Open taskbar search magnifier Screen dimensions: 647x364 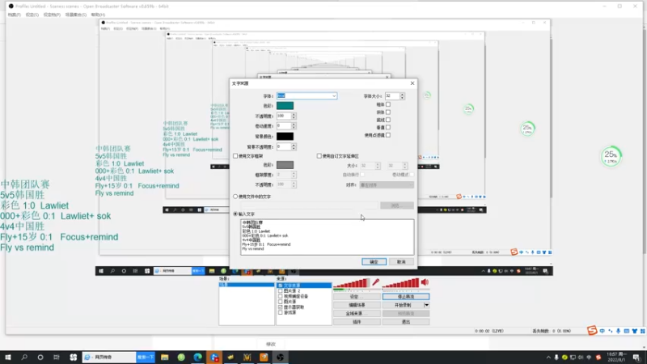tap(24, 358)
